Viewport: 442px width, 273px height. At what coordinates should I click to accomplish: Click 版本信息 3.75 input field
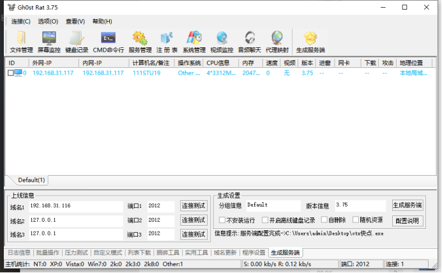point(360,205)
